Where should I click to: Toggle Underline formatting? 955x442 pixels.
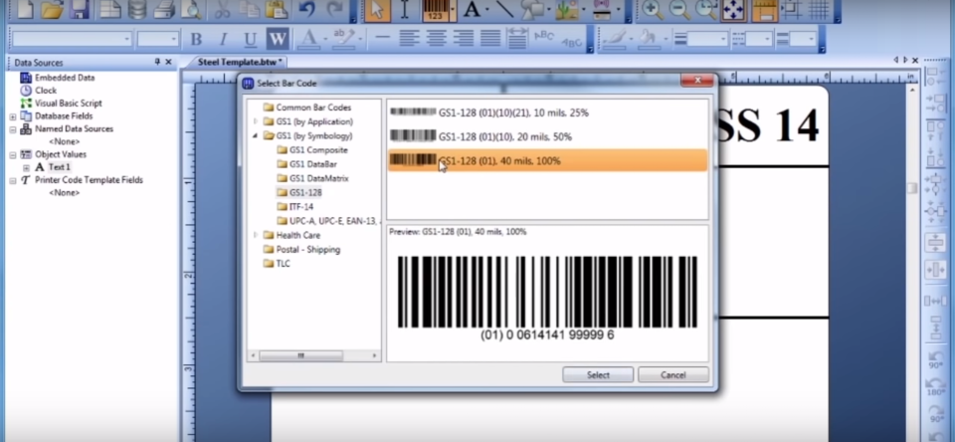click(x=250, y=40)
